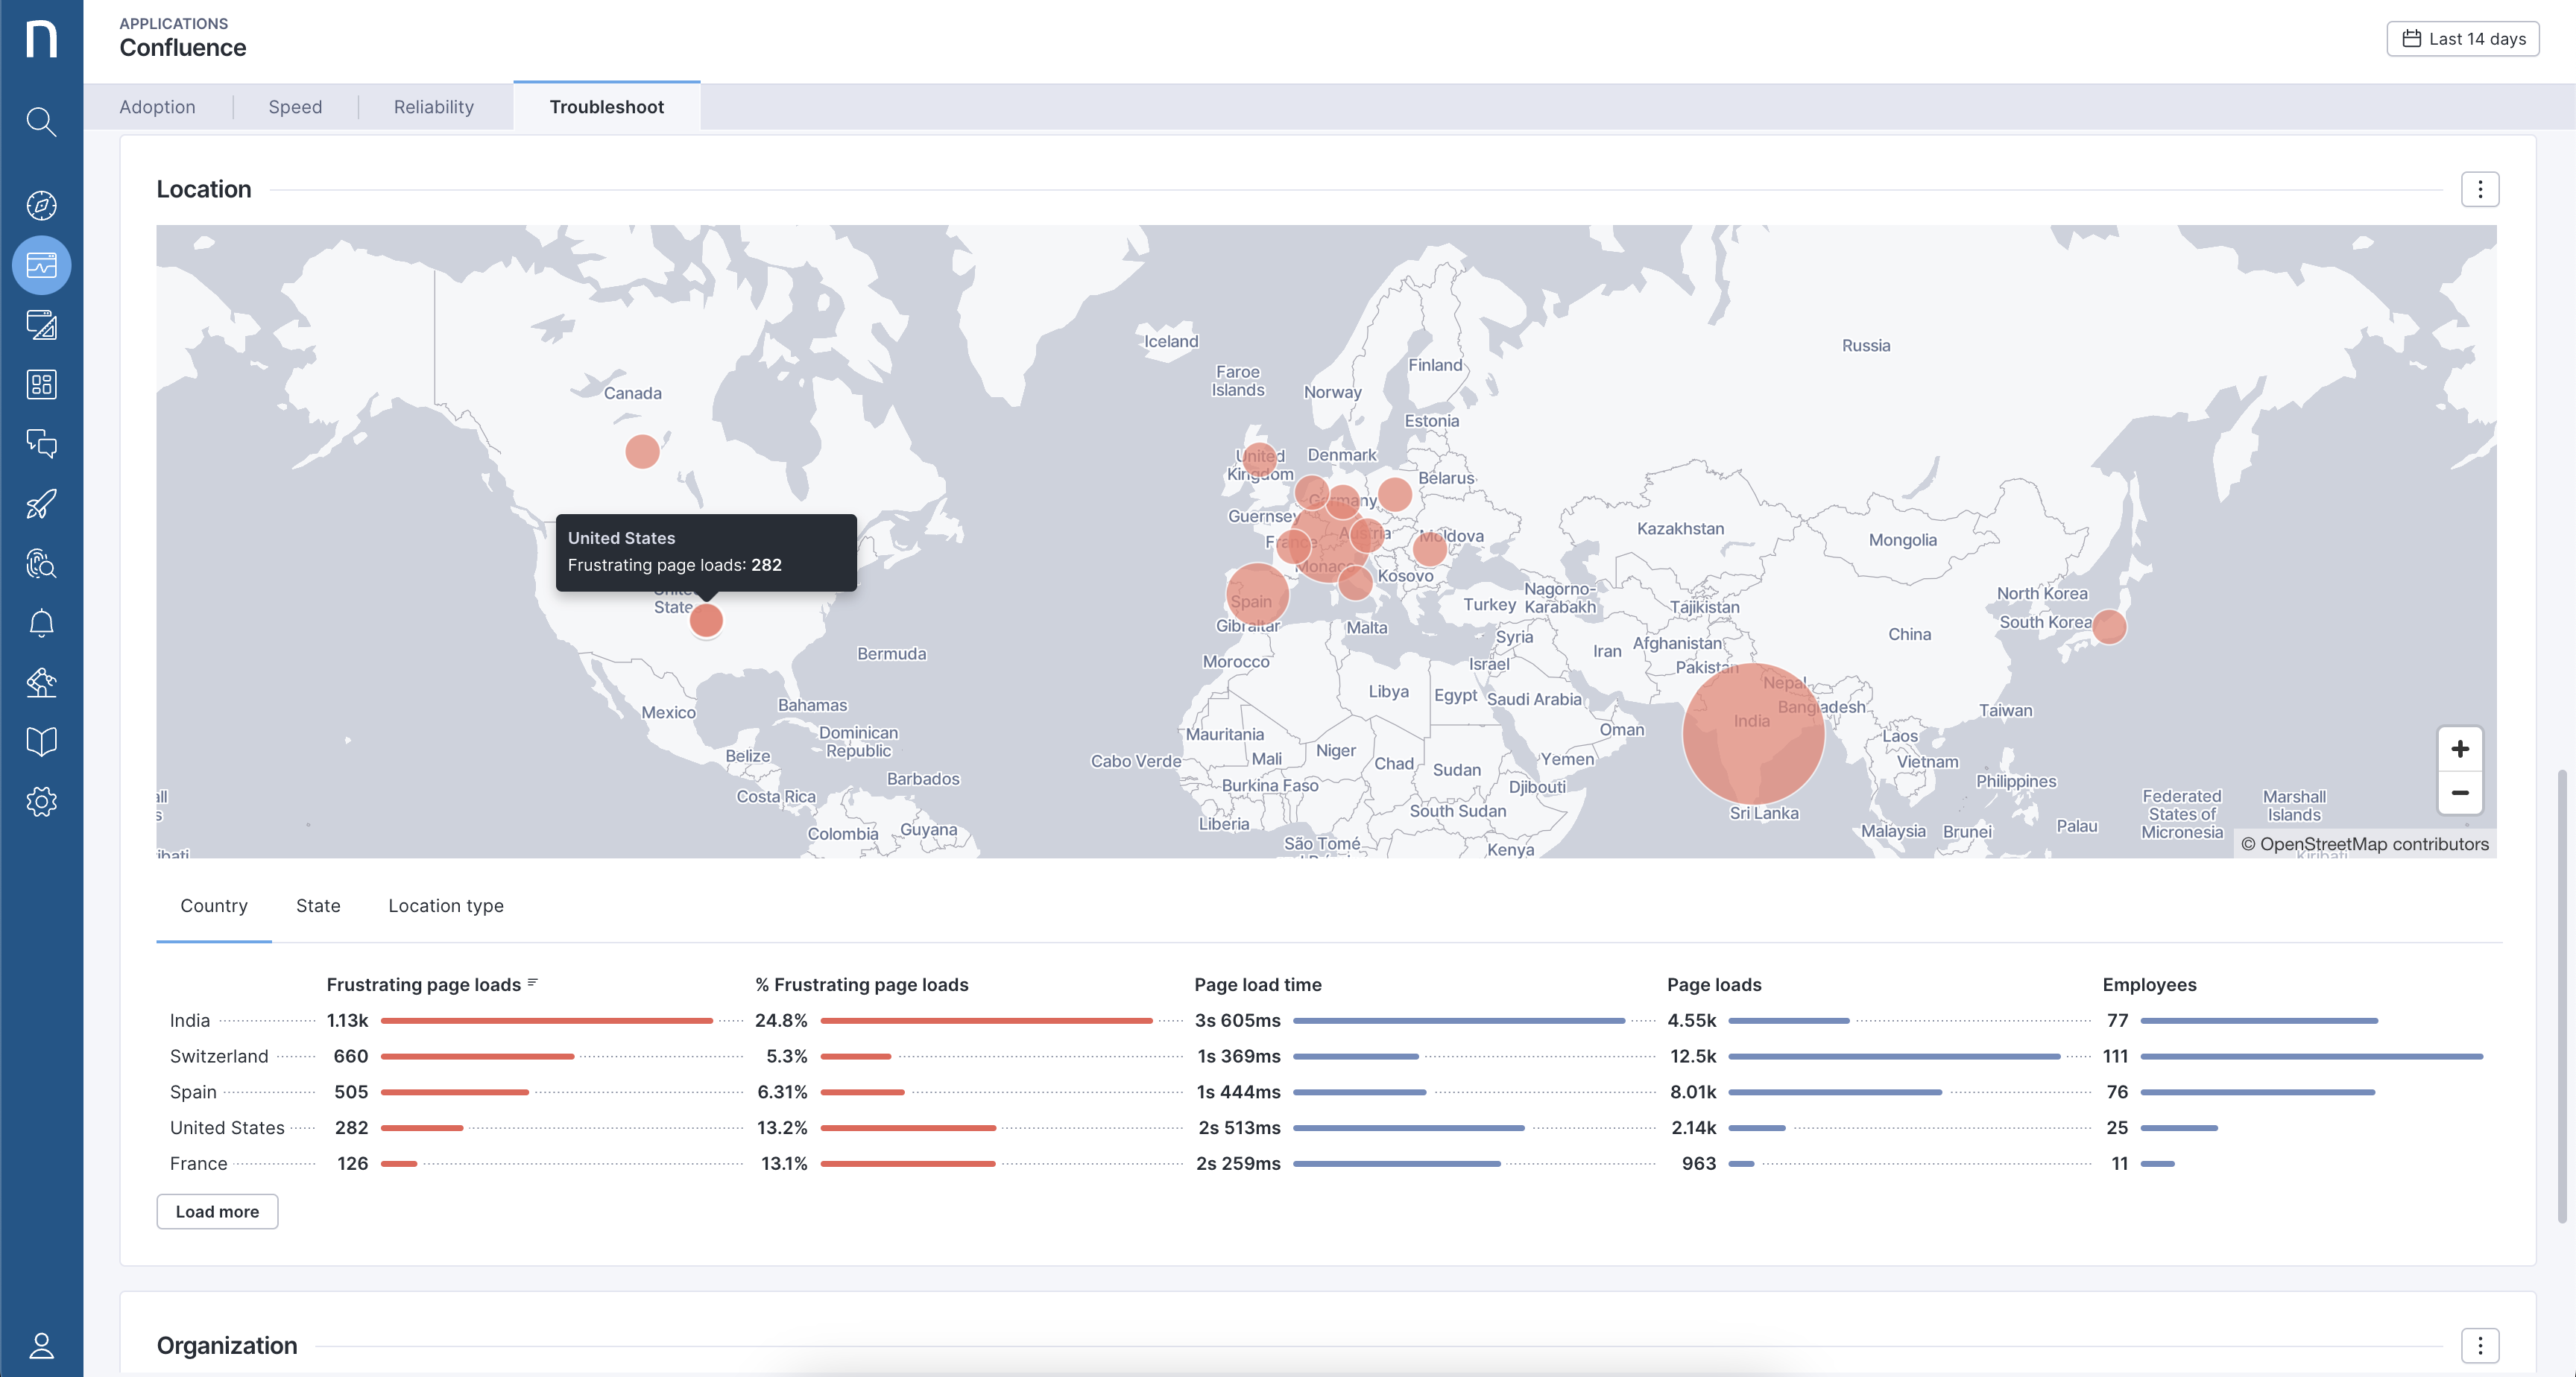The height and width of the screenshot is (1377, 2576).
Task: Switch to the Reliability tab
Action: click(x=433, y=107)
